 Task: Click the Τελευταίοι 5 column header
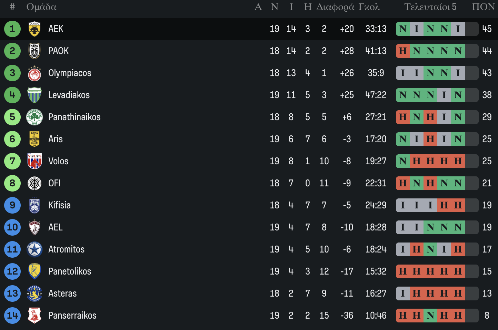click(x=430, y=7)
